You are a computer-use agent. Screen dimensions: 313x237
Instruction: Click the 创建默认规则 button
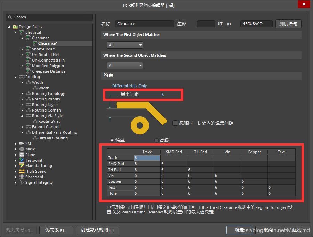[x=97, y=230]
